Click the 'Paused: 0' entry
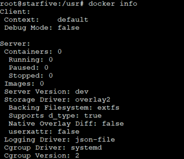The height and width of the screenshot is (159, 184). pos(28,68)
